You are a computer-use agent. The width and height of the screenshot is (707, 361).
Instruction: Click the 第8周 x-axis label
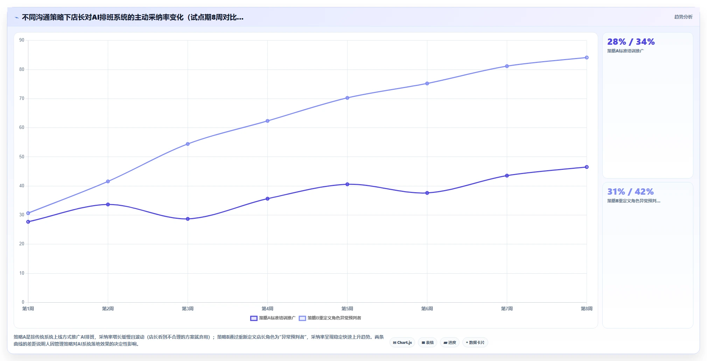(x=587, y=309)
